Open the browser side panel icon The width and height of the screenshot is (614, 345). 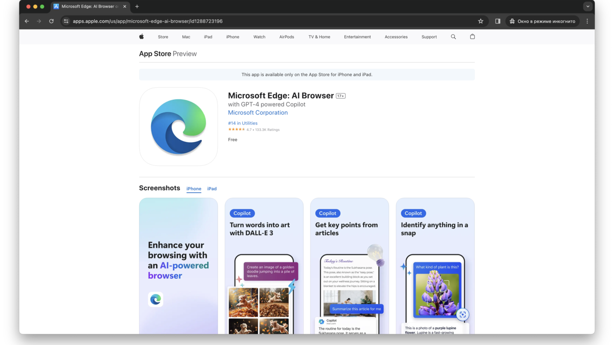pos(498,21)
